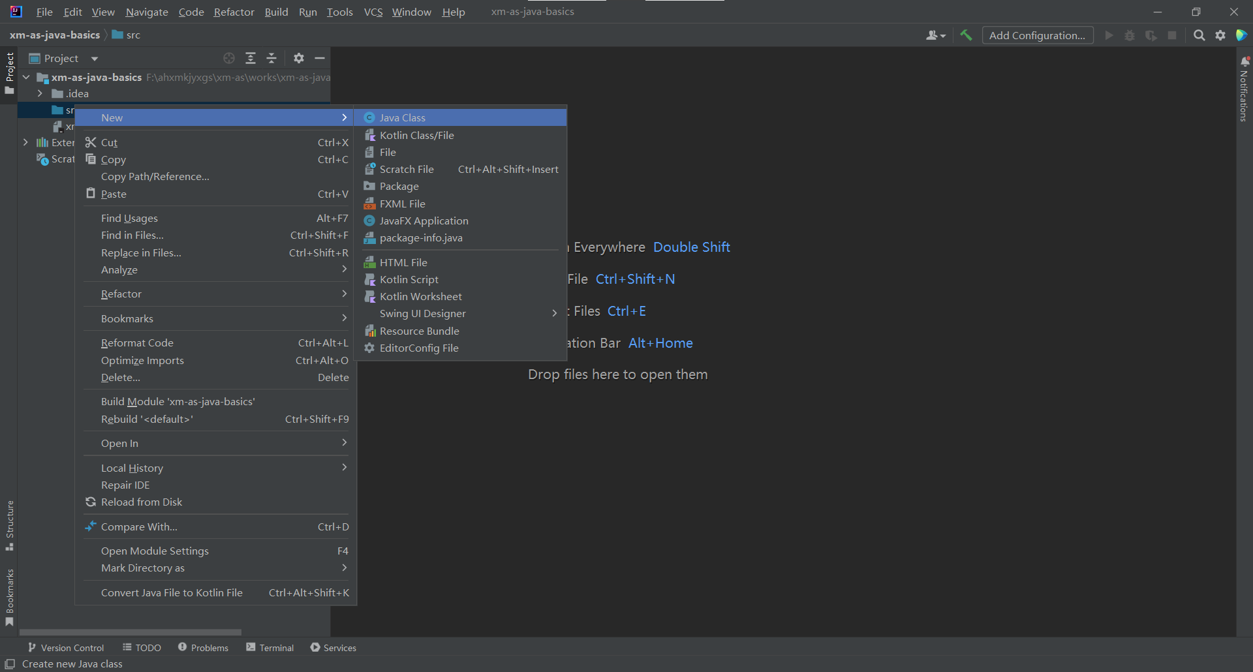Create a new EditorConfig File

tap(460, 348)
